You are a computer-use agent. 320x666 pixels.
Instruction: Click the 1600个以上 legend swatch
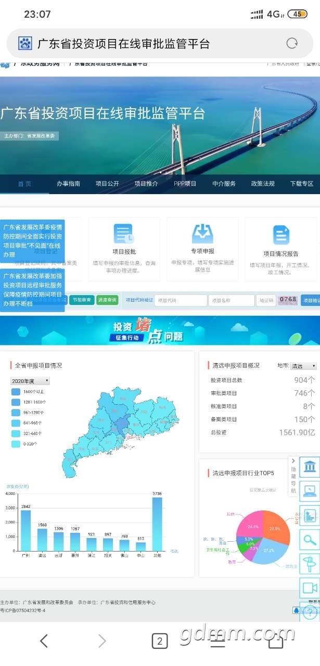pyautogui.click(x=16, y=392)
